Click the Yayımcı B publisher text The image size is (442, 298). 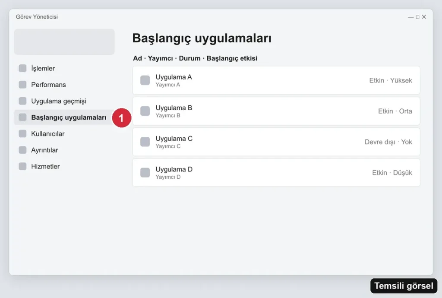(168, 116)
